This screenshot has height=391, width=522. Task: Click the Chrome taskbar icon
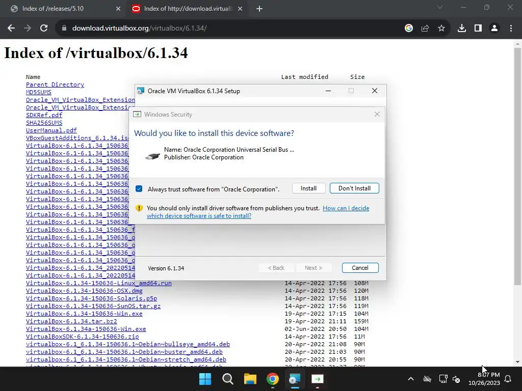click(272, 379)
